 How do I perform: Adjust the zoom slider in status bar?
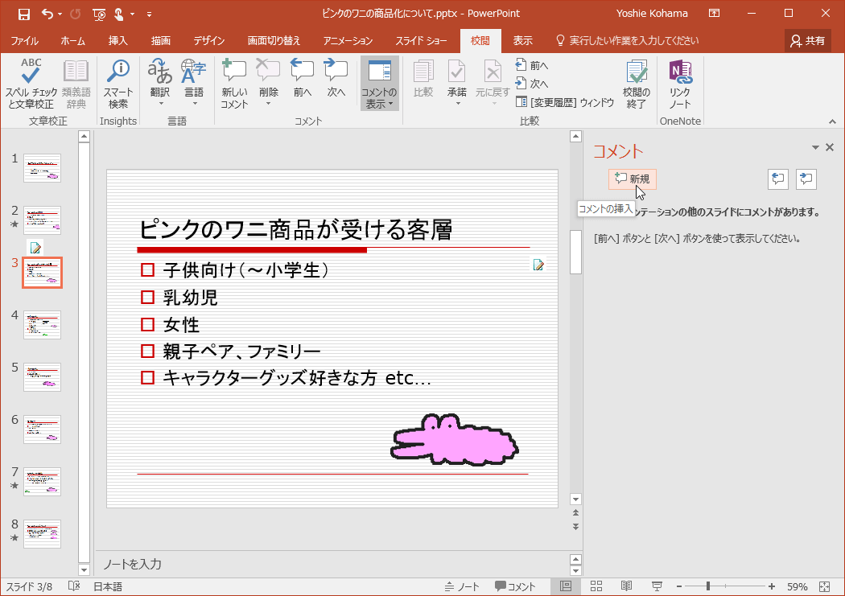(x=708, y=586)
